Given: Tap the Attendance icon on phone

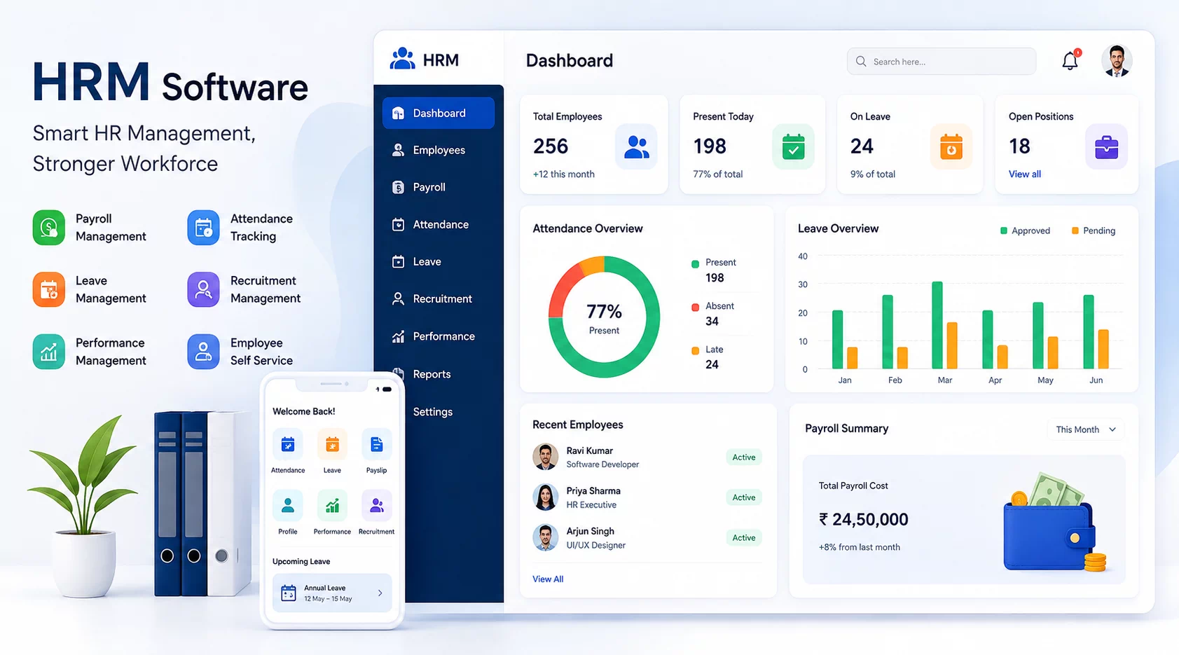Looking at the screenshot, I should [x=288, y=444].
